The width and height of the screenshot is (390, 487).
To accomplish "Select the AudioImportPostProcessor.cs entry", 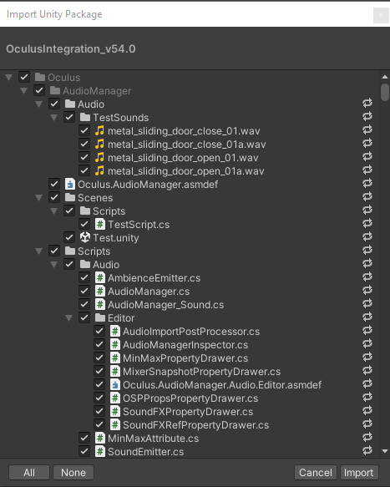I will (x=191, y=332).
